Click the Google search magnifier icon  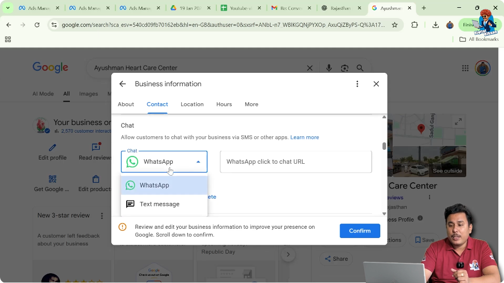[360, 68]
